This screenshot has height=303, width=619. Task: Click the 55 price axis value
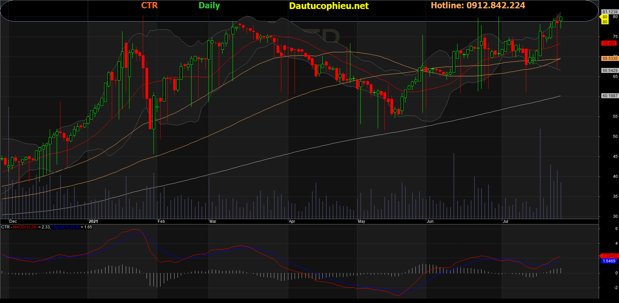[615, 117]
